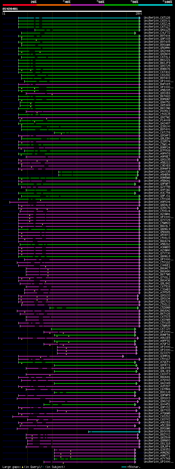Viewport: 175px width, 469px height.
Task: Select the UniRef100_C6TIZ0 label
Action: [157, 329]
